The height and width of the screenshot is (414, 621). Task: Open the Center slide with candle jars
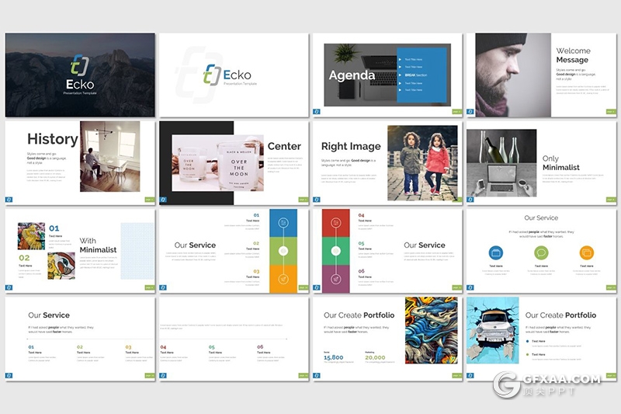click(234, 162)
